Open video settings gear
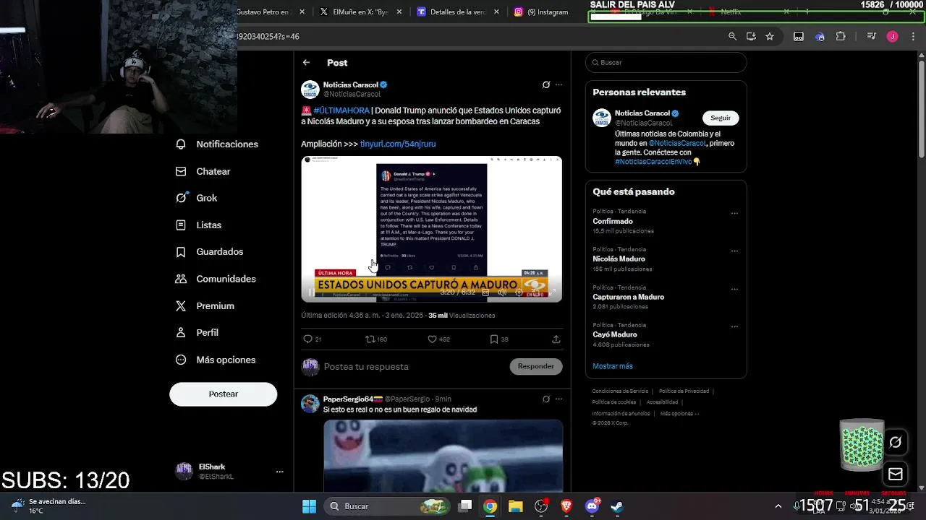 [x=519, y=292]
